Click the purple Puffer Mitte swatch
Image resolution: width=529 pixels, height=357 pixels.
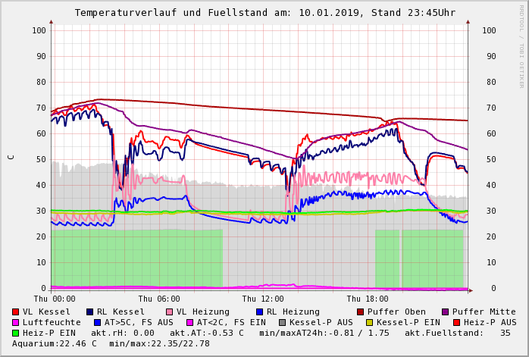coord(445,312)
